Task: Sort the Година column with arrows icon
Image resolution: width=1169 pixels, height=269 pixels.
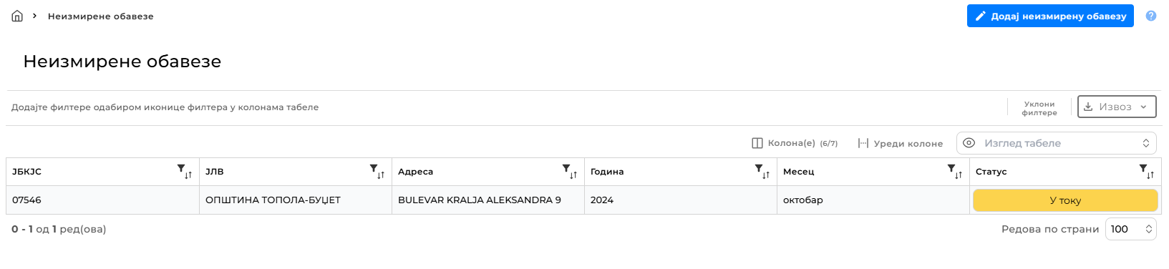Action: pyautogui.click(x=767, y=175)
